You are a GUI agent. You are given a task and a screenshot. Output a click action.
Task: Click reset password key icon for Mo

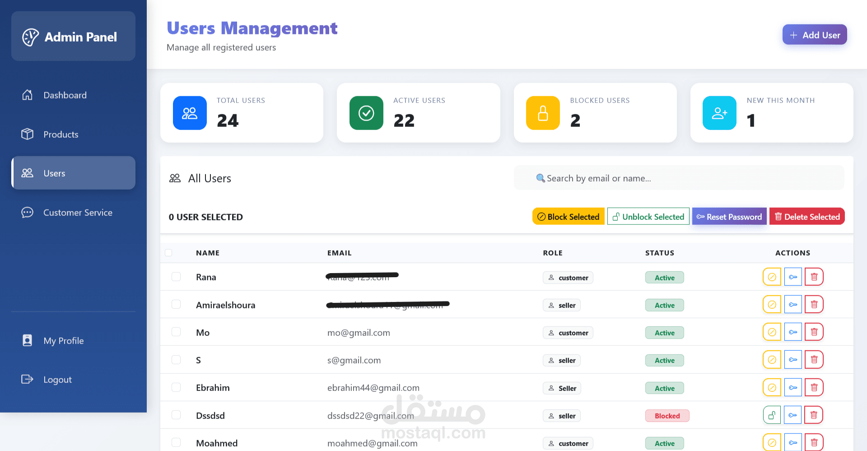(793, 332)
